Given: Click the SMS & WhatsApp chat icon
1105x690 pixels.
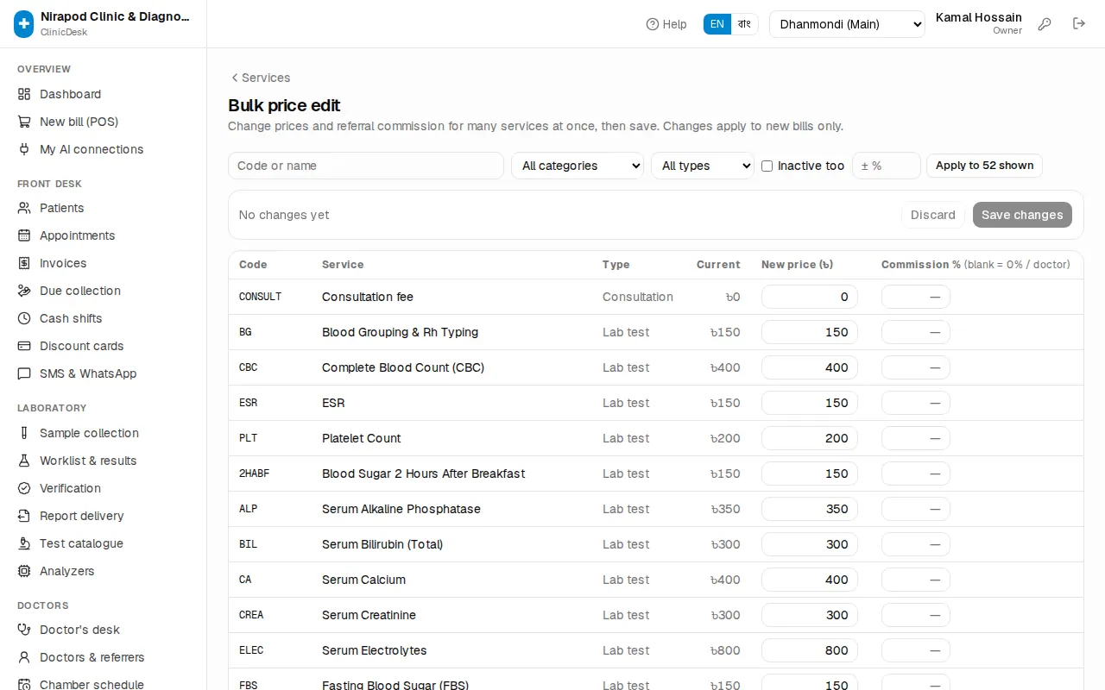Looking at the screenshot, I should click(24, 373).
